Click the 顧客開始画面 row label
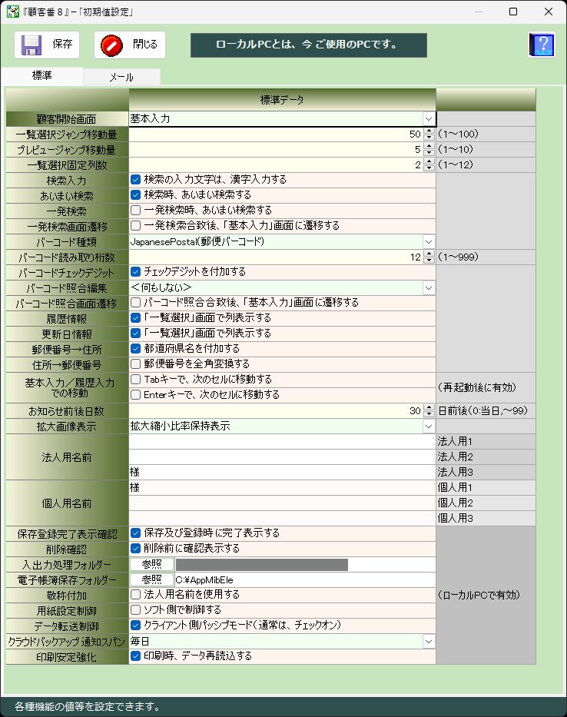Image resolution: width=567 pixels, height=717 pixels. pyautogui.click(x=67, y=119)
